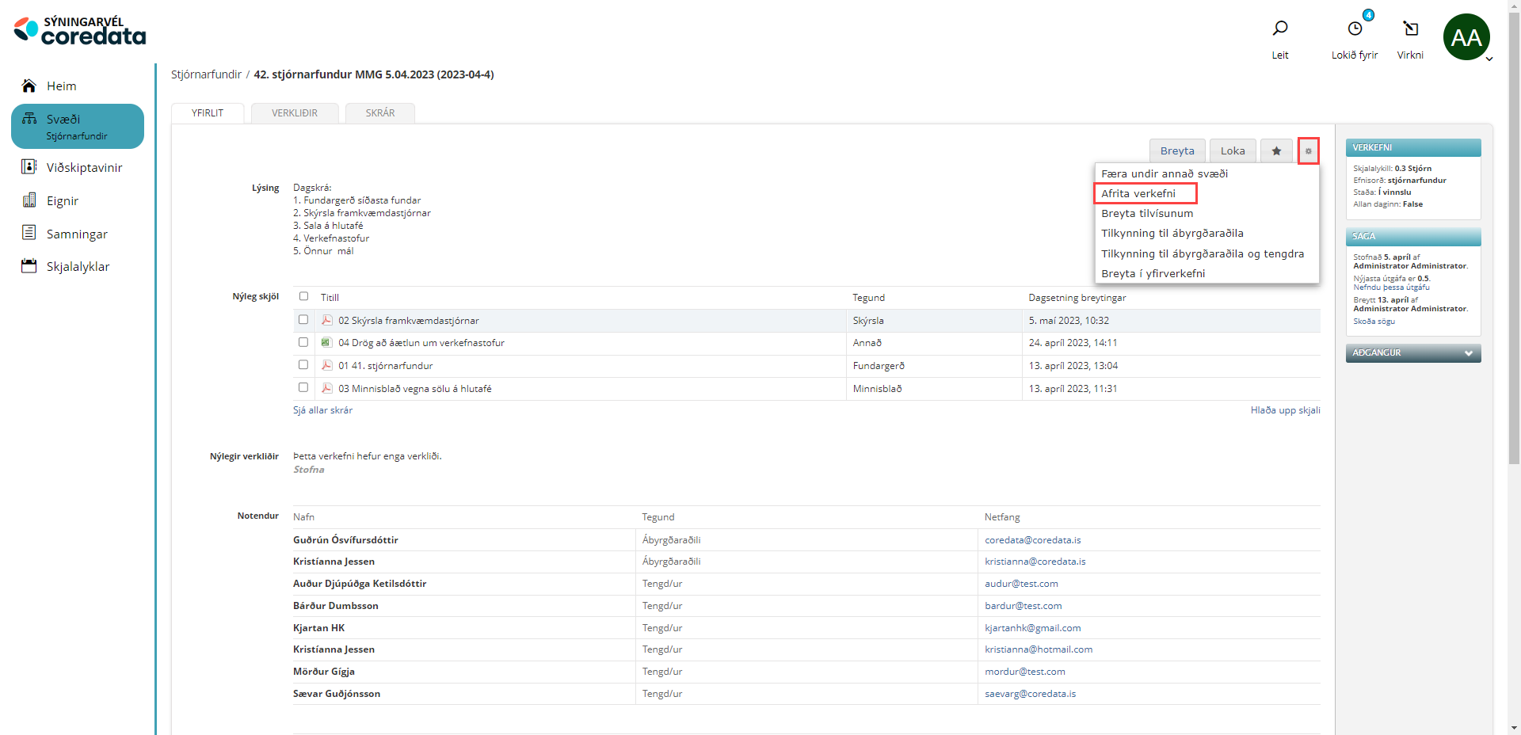Image resolution: width=1521 pixels, height=735 pixels.
Task: Choose Breyta í yfirverkefni menu entry
Action: (x=1153, y=273)
